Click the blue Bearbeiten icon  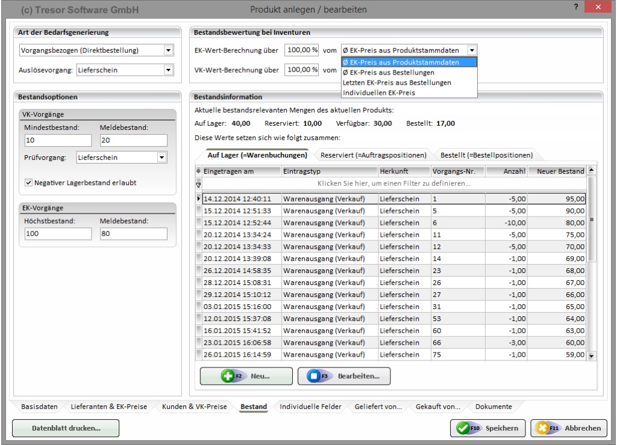(x=313, y=376)
